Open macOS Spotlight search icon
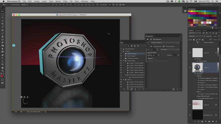 (x=212, y=1)
